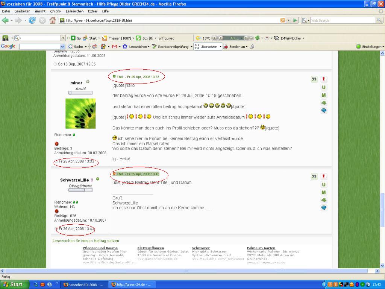Click in the Web Search field

pos(342,20)
